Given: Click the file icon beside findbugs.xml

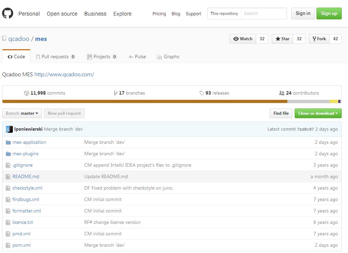Looking at the screenshot, I should click(x=8, y=200).
